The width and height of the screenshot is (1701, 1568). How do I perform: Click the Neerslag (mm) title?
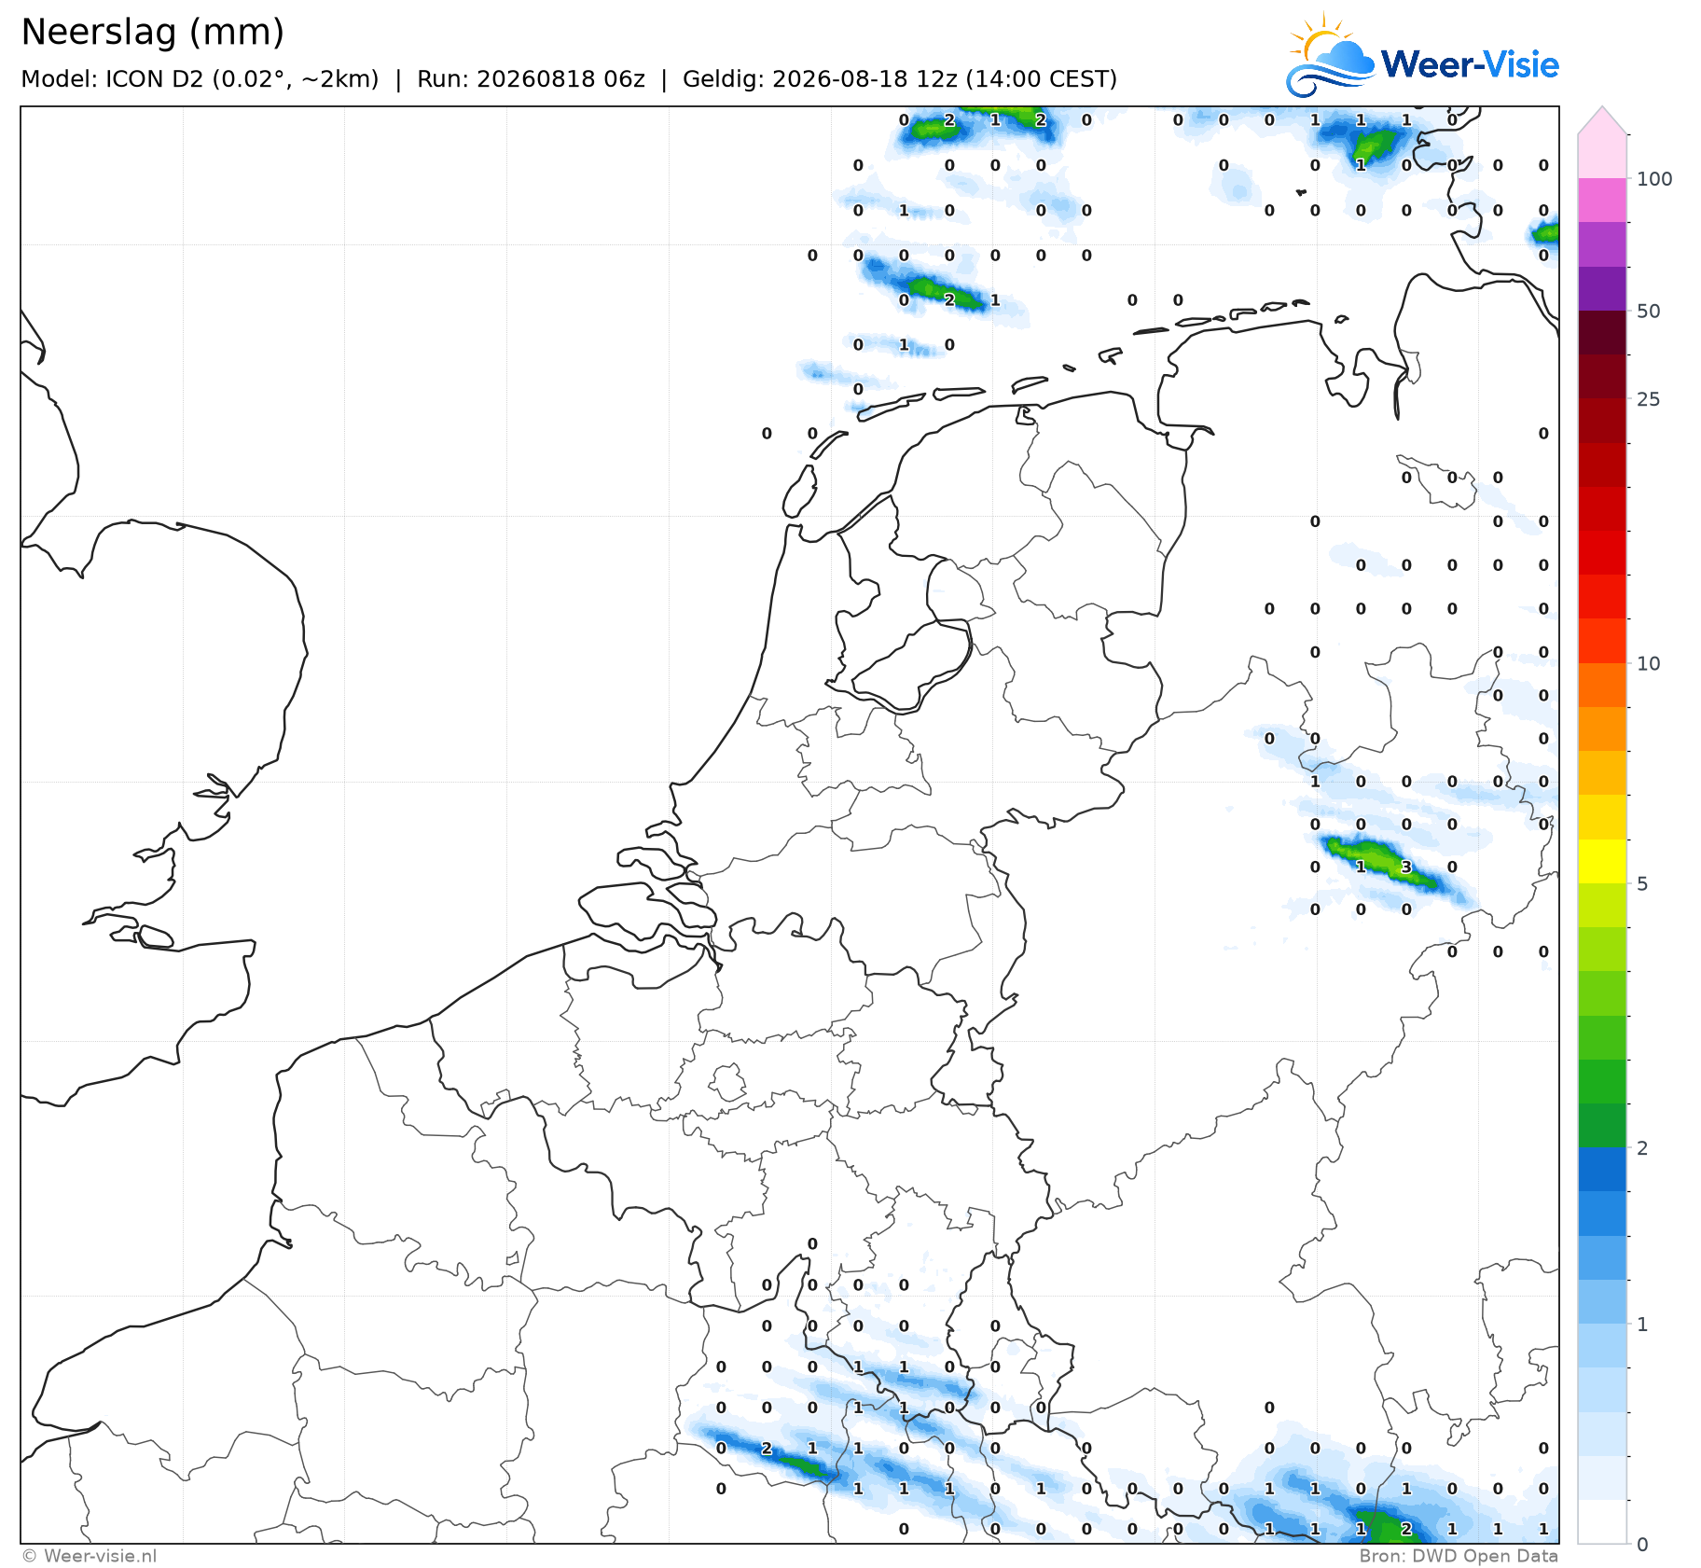pyautogui.click(x=153, y=33)
